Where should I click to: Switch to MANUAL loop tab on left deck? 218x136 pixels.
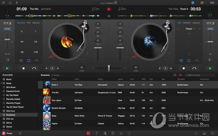pos(36,23)
